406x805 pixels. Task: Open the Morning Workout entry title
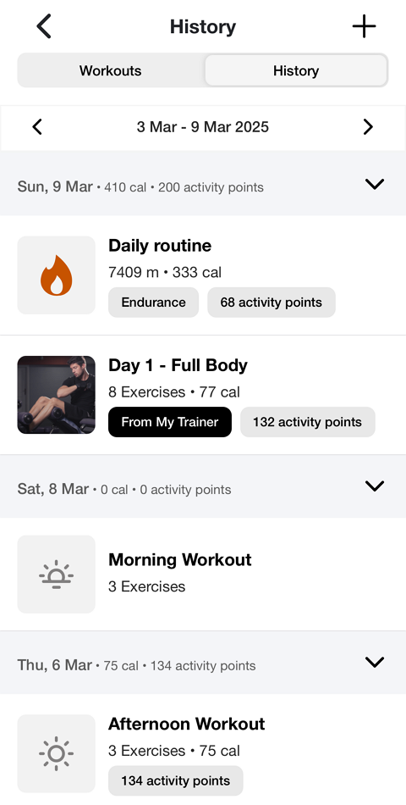(x=180, y=559)
